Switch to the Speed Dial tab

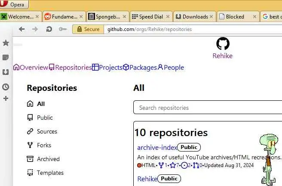tap(151, 17)
